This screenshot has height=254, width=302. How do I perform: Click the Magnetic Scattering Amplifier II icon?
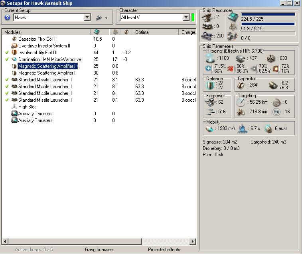coord(14,73)
